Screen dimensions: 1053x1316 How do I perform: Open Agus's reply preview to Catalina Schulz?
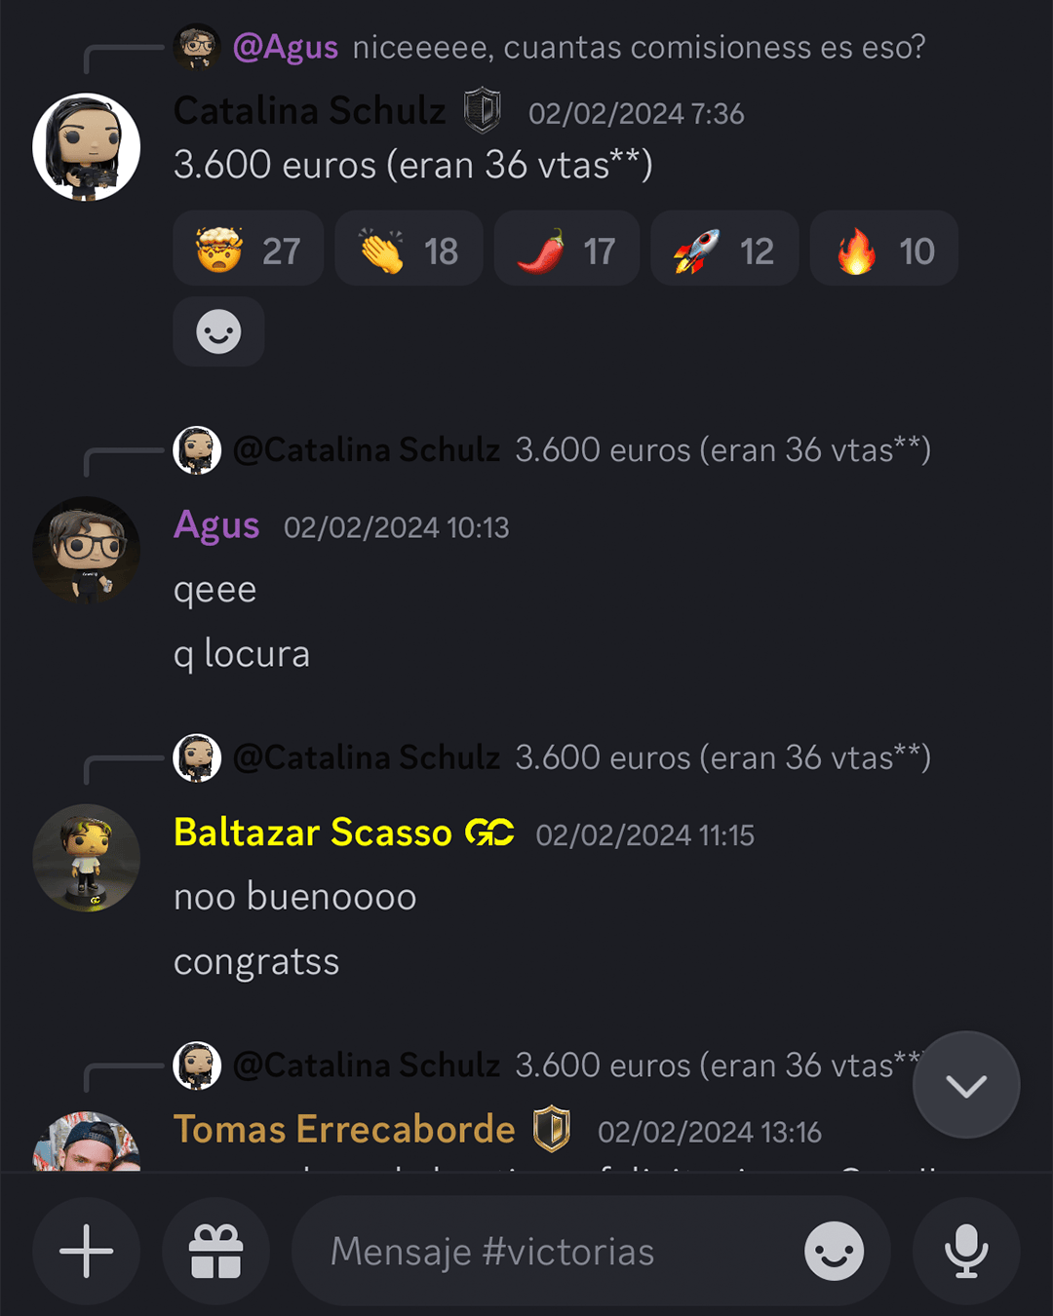point(552,450)
